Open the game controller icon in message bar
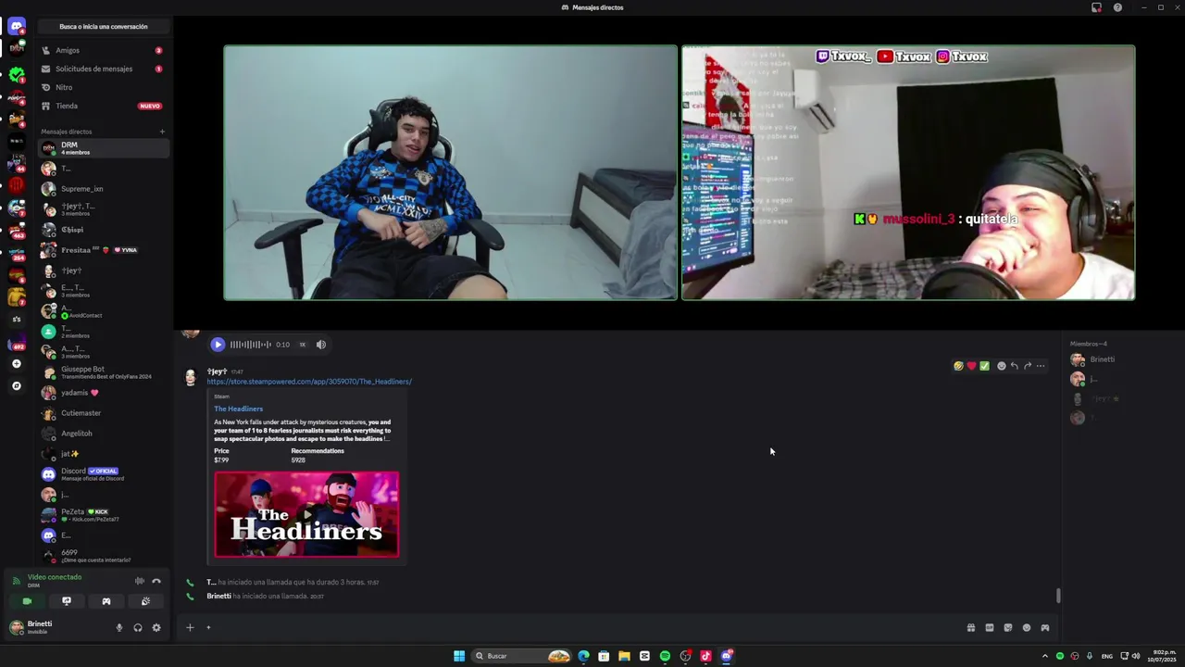The image size is (1185, 667). click(1044, 627)
